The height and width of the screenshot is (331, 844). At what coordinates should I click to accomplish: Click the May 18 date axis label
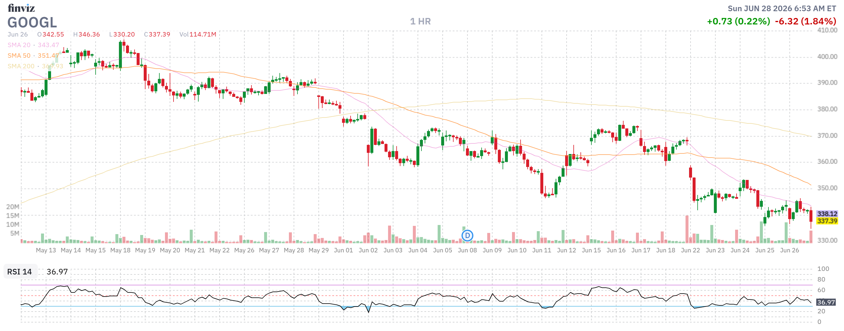(120, 250)
